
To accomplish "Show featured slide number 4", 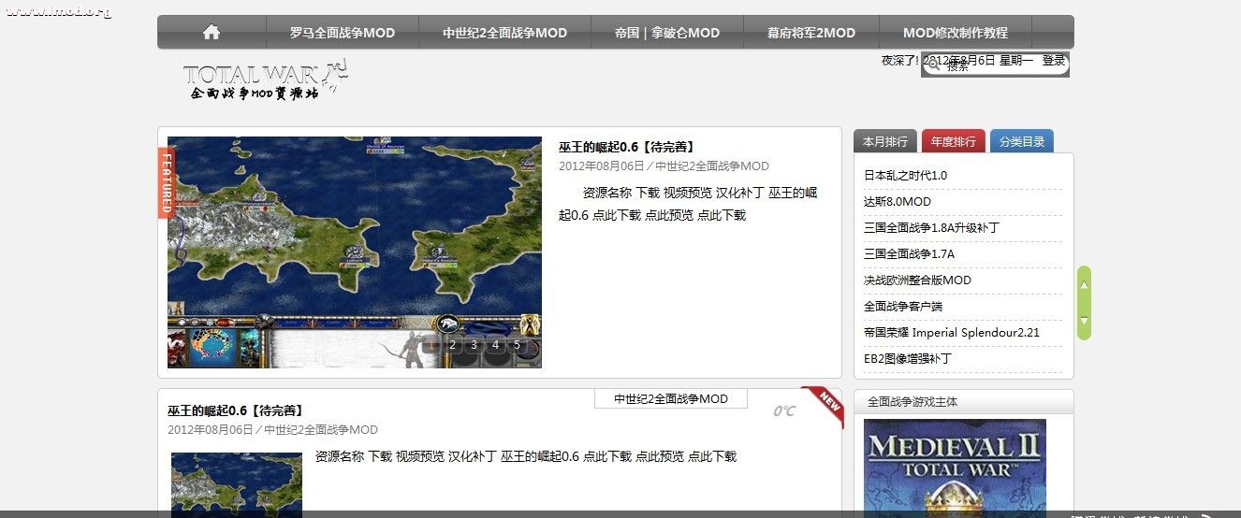I will (496, 345).
